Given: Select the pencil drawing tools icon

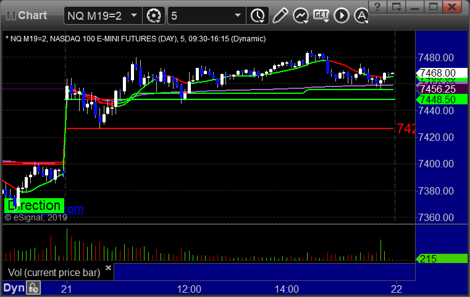Looking at the screenshot, I should [x=280, y=15].
